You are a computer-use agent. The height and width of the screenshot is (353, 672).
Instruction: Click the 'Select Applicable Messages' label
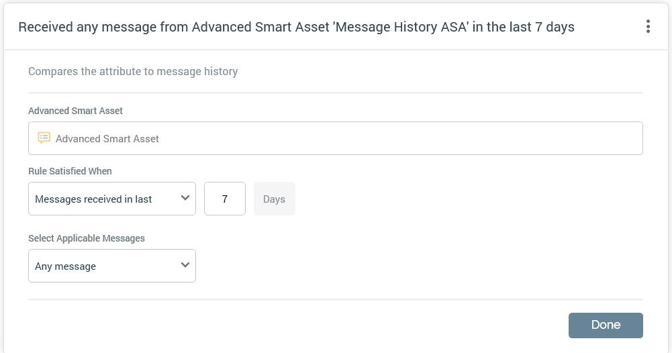(x=86, y=238)
